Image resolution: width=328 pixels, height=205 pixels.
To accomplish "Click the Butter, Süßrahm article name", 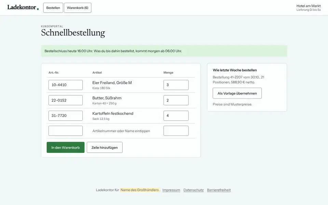I will [x=107, y=98].
